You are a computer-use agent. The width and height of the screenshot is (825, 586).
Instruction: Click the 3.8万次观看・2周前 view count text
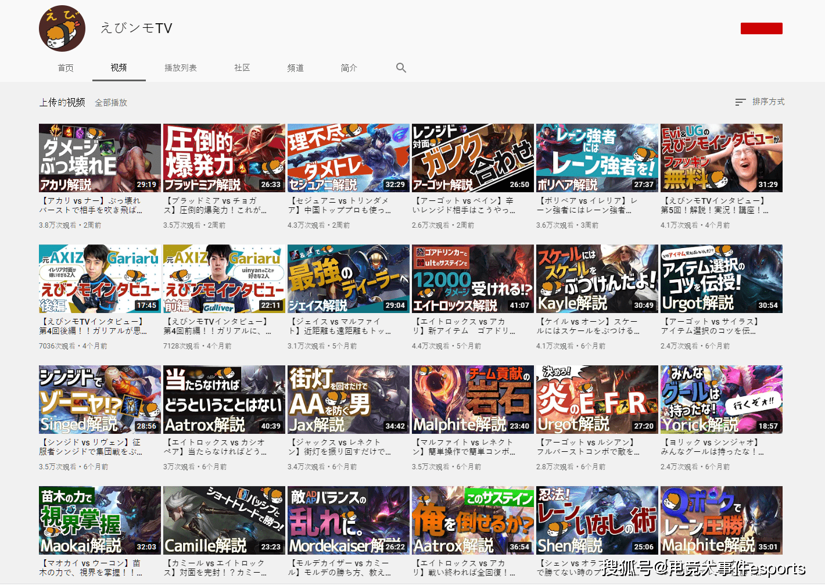point(70,225)
